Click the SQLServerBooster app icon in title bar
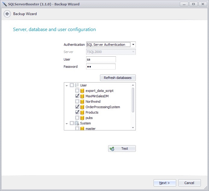 click(x=4, y=4)
